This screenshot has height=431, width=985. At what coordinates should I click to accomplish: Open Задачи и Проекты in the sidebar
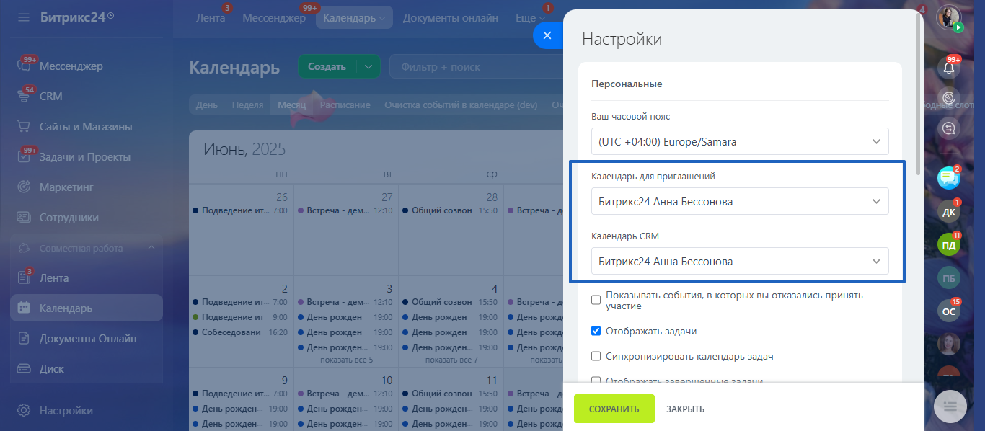point(87,157)
